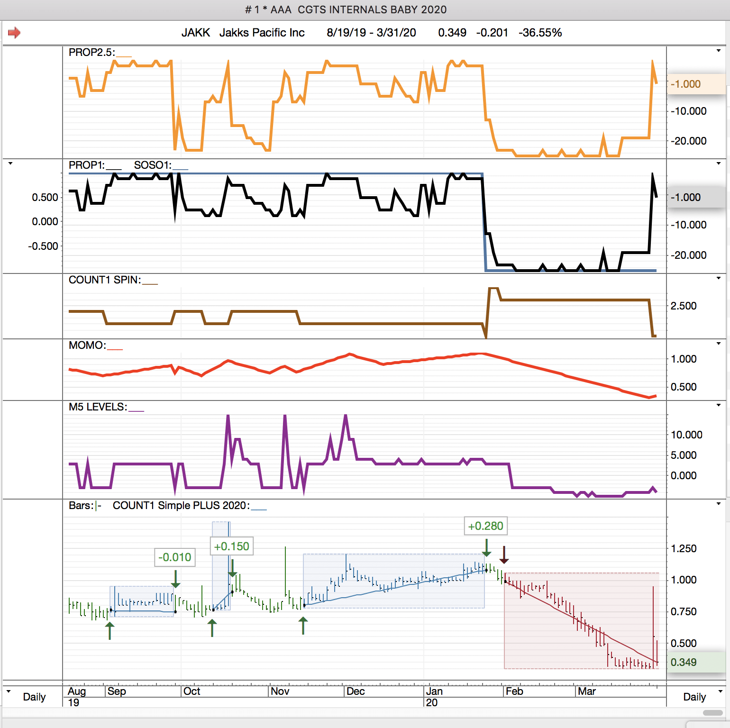Open the COUNT1 SPIN panel menu triangle
Image resolution: width=730 pixels, height=728 pixels.
[719, 278]
